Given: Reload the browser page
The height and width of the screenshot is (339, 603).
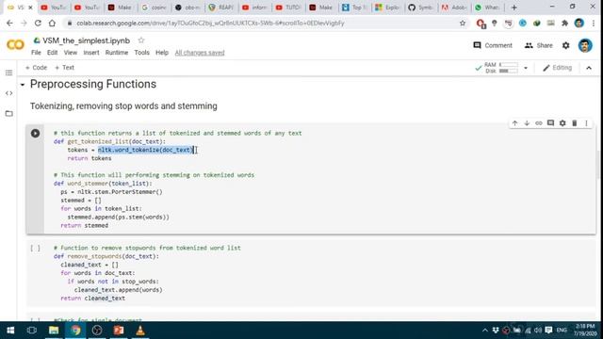Looking at the screenshot, I should pos(38,23).
